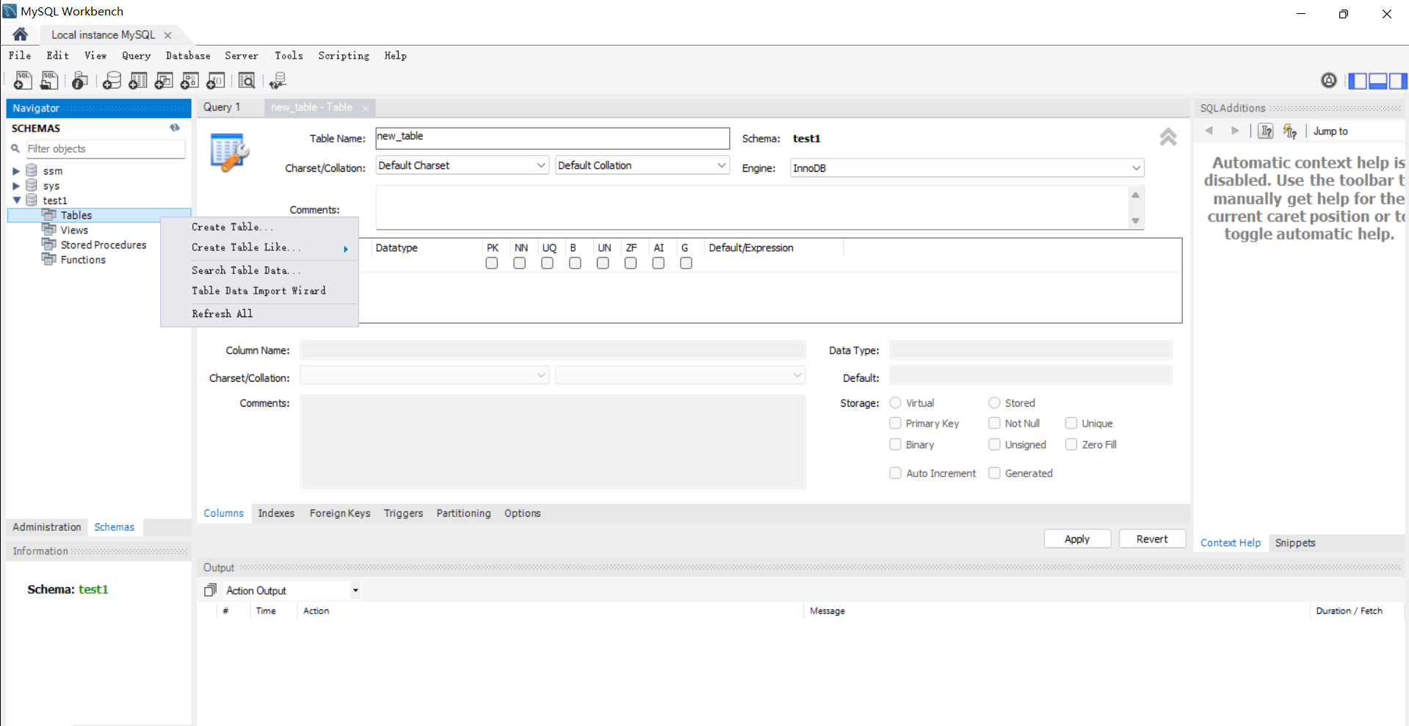The height and width of the screenshot is (726, 1409).
Task: Enable the Unique checkbox
Action: click(1071, 423)
